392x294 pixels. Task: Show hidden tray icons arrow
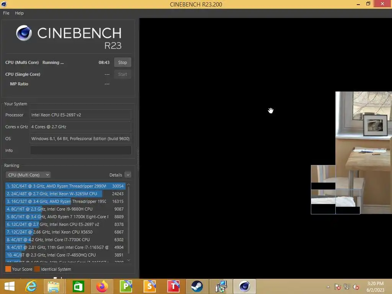(x=328, y=287)
